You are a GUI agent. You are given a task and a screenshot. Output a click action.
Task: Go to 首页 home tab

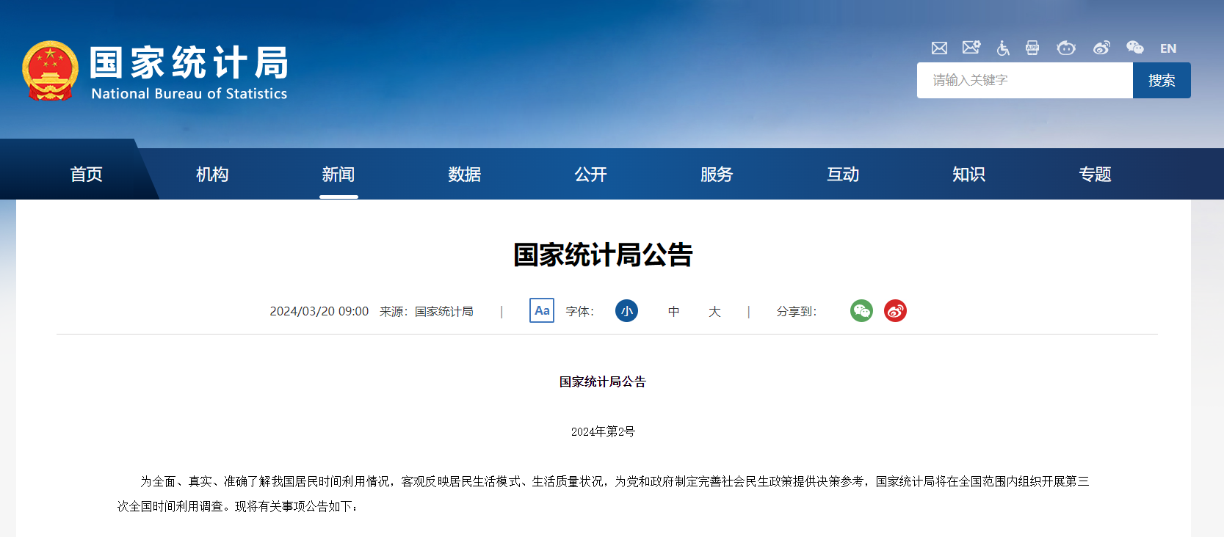(x=87, y=175)
